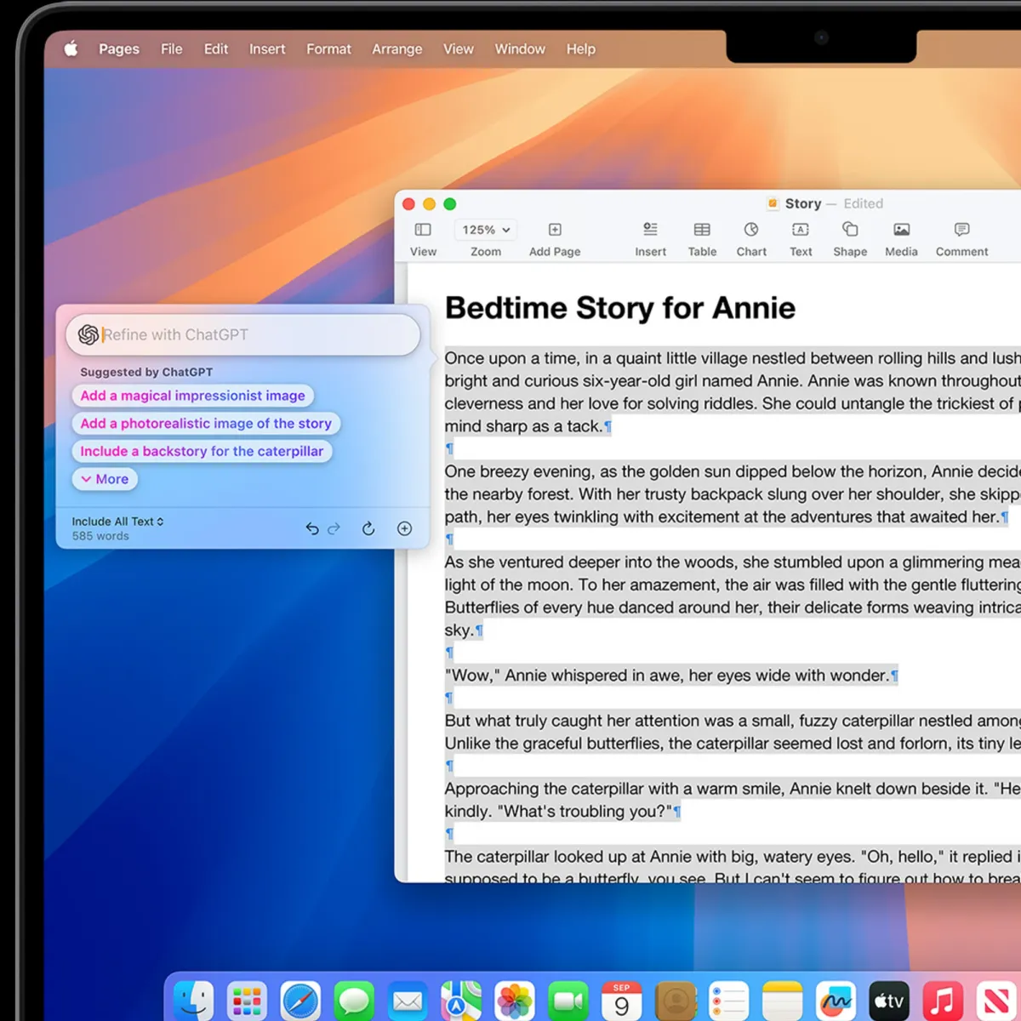Screen dimensions: 1021x1021
Task: Choose Include a backstory for the caterpillar
Action: pyautogui.click(x=202, y=451)
